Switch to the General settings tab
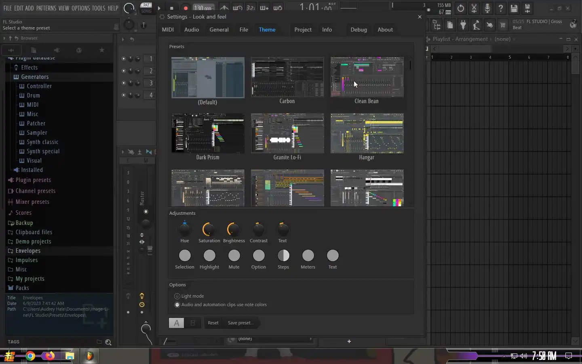Image resolution: width=582 pixels, height=364 pixels. tap(219, 30)
